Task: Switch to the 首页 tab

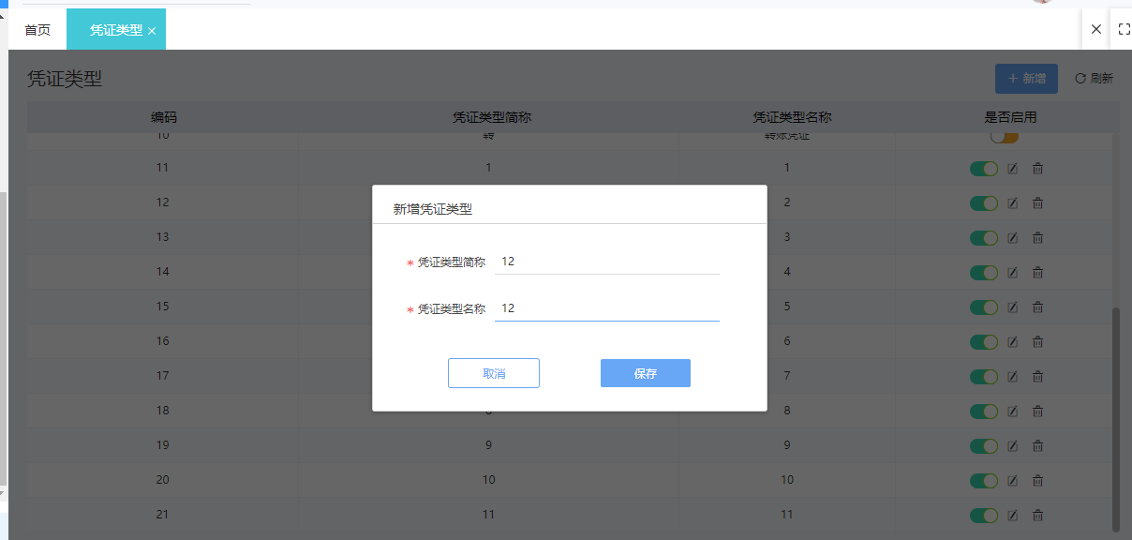Action: 37,29
